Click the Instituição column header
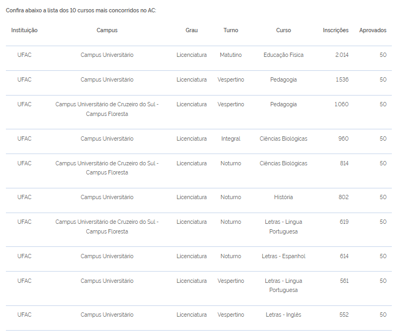 coord(24,31)
